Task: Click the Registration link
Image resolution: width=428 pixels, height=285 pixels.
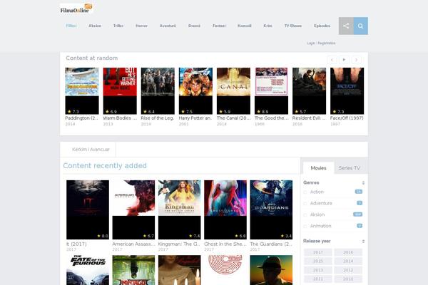Action: 327,43
